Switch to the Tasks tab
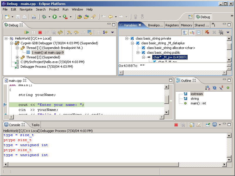Viewport: 235px width, 176px height. (36, 125)
